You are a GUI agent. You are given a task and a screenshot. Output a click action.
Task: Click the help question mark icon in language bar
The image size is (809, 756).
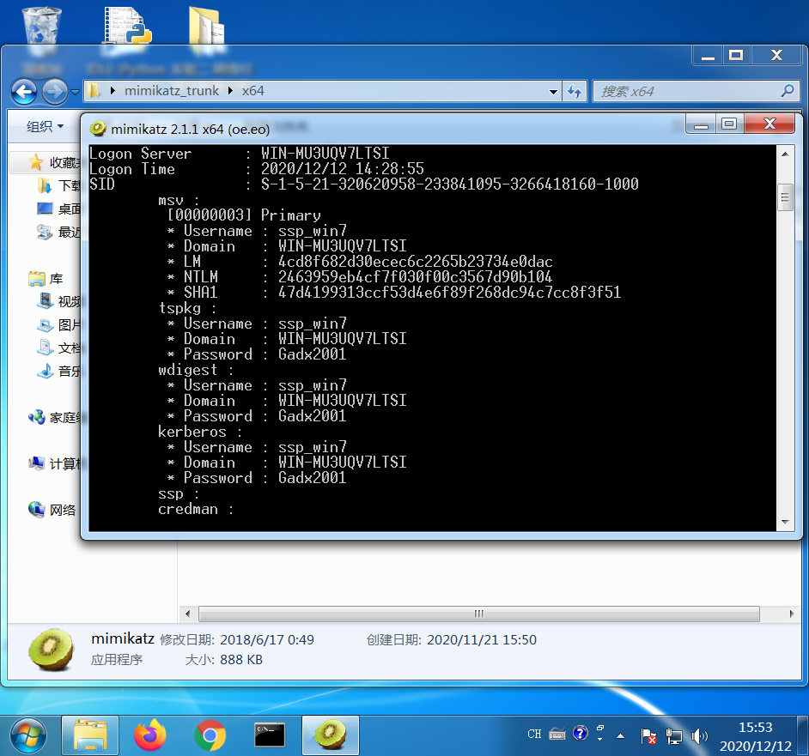pos(581,733)
